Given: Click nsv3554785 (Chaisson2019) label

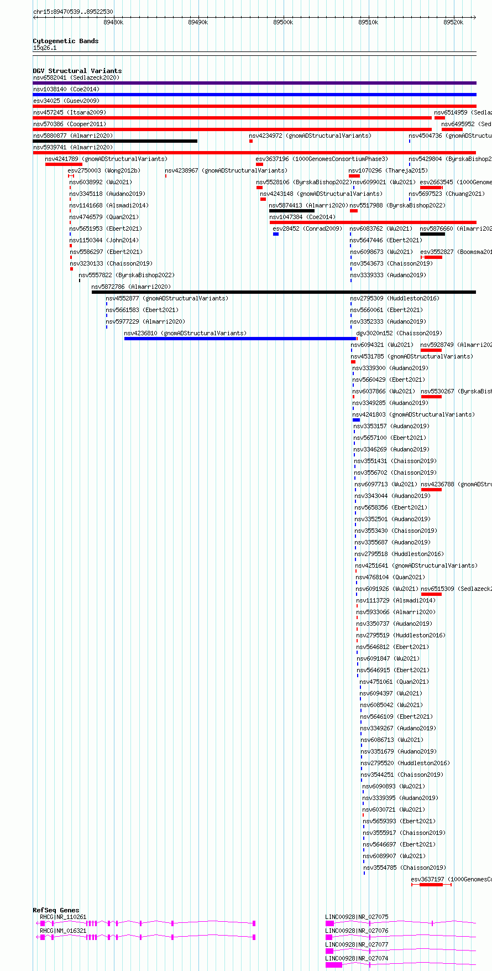Looking at the screenshot, I should (405, 868).
